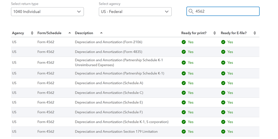Sort by Ready for E-file column
Image resolution: width=278 pixels, height=139 pixels.
[255, 33]
